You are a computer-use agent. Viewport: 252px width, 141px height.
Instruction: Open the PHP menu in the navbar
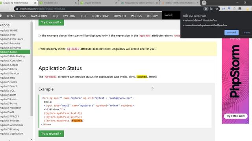pos(83,16)
